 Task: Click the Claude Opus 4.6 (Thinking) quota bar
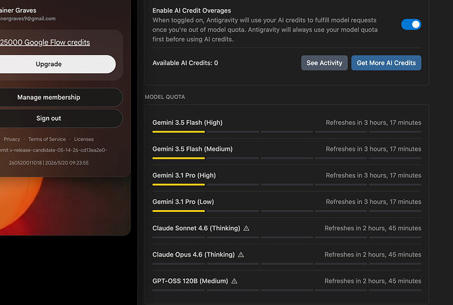287,264
